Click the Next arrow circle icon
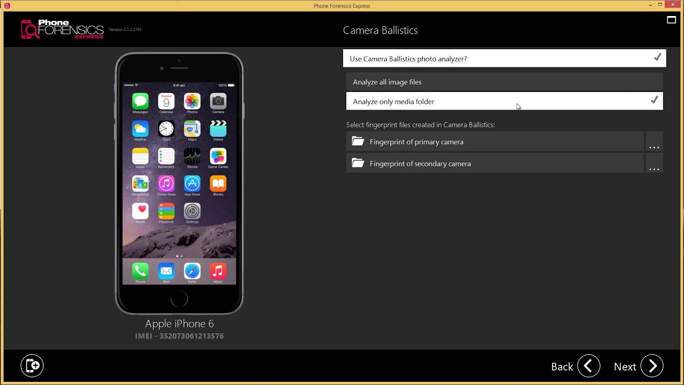 pyautogui.click(x=652, y=366)
